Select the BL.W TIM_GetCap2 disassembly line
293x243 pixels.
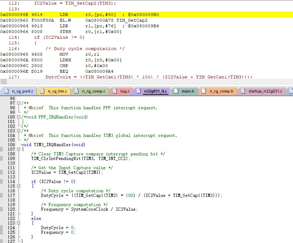click(74, 20)
